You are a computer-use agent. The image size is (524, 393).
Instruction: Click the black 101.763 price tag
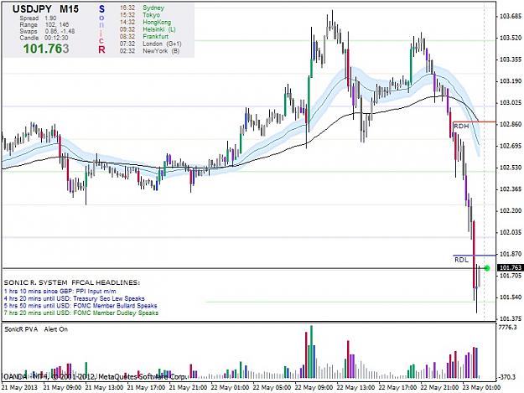510,268
